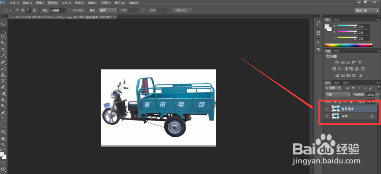The image size is (381, 174).
Task: Open the 图像(I) menu
Action: (x=40, y=3)
